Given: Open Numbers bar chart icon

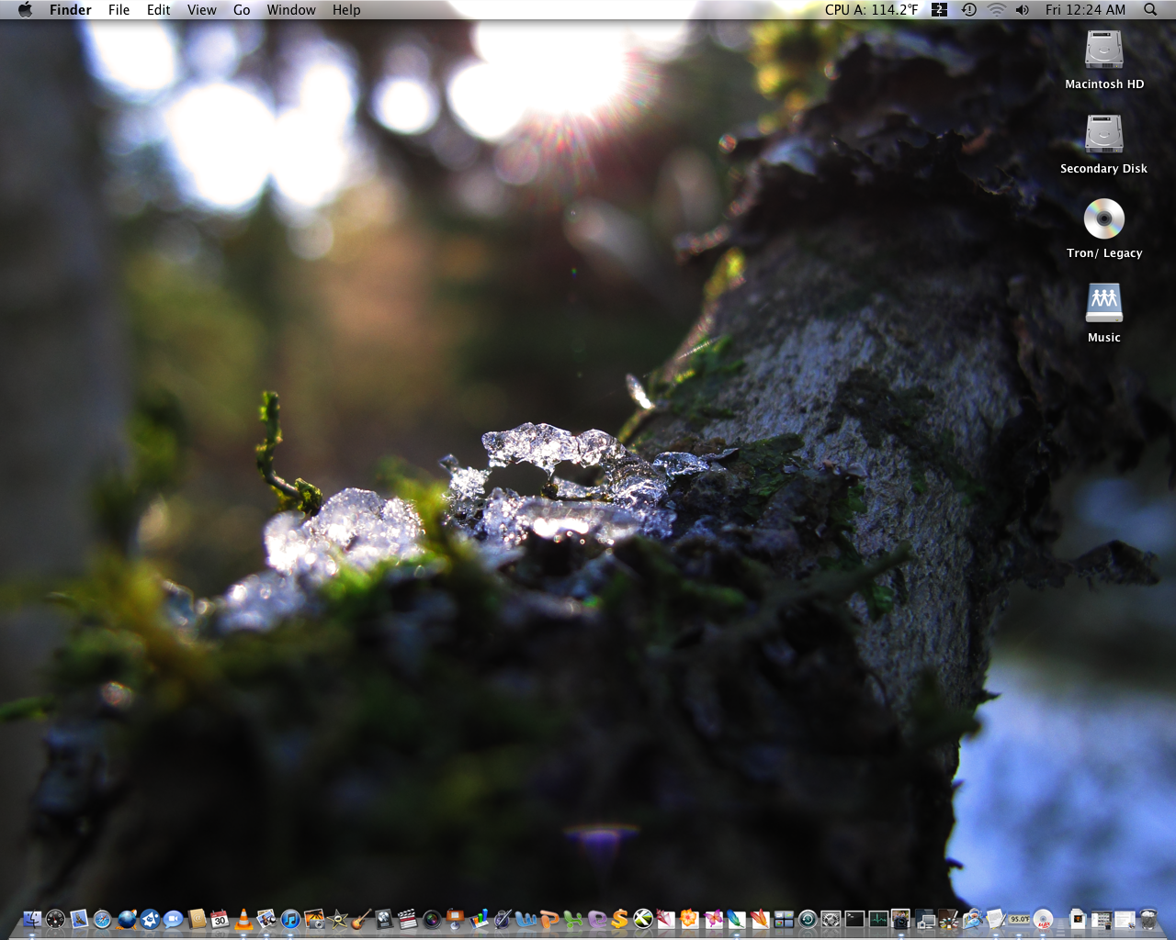Looking at the screenshot, I should pyautogui.click(x=479, y=919).
